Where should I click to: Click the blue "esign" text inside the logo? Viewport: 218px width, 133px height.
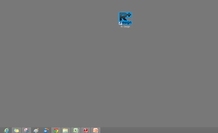point(127,22)
